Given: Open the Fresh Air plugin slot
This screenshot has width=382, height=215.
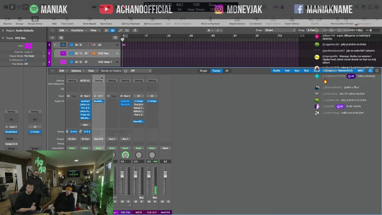Looking at the screenshot, I should 85,115.
